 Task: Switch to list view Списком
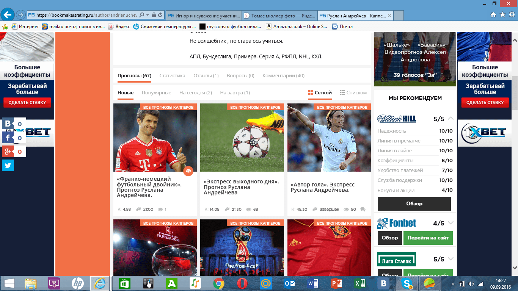[353, 93]
